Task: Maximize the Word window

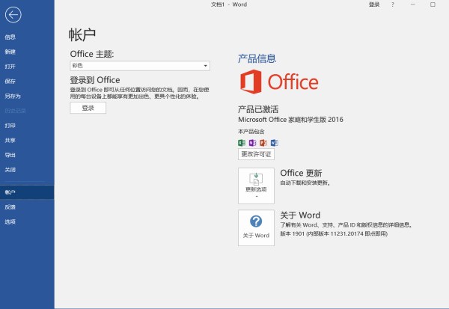Action: pos(433,4)
